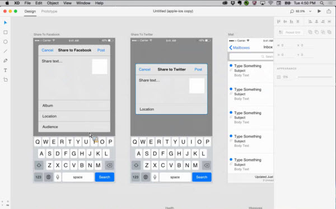The height and width of the screenshot is (209, 336).
Task: Open the View menu
Action: pyautogui.click(x=67, y=3)
